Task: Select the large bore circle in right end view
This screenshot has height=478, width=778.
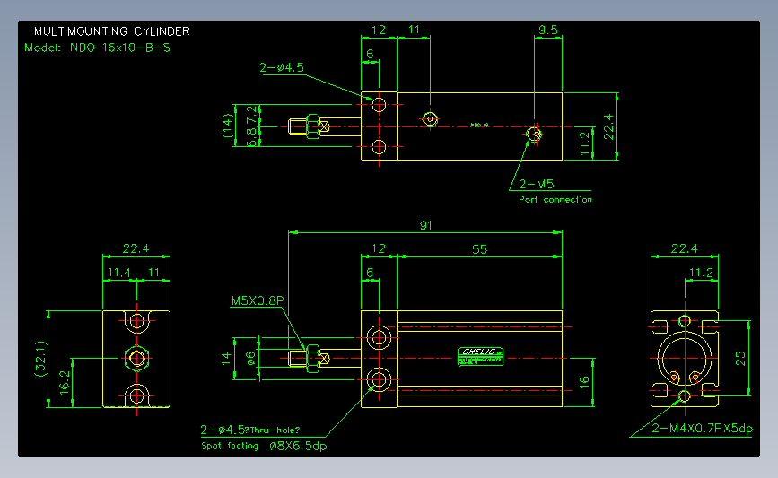Action: 685,358
